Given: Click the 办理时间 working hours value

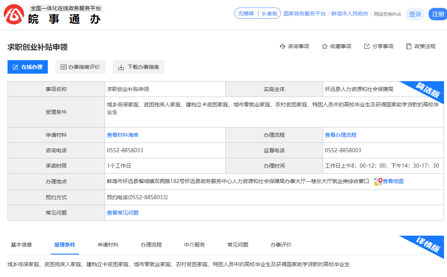Looking at the screenshot, I should (x=382, y=166).
